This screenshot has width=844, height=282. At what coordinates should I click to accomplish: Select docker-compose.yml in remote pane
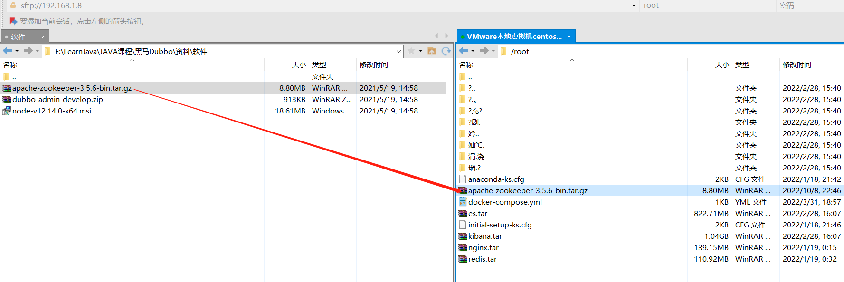pyautogui.click(x=505, y=202)
